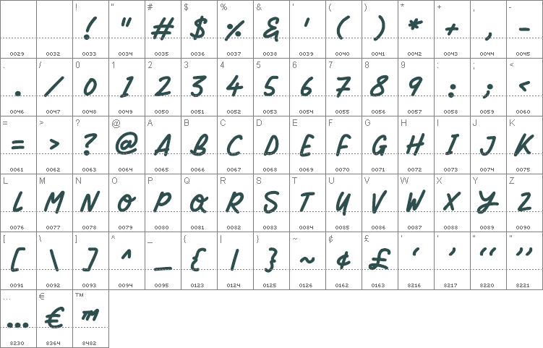
Task: Select the ampersand glyph 0038
Action: coord(272,29)
